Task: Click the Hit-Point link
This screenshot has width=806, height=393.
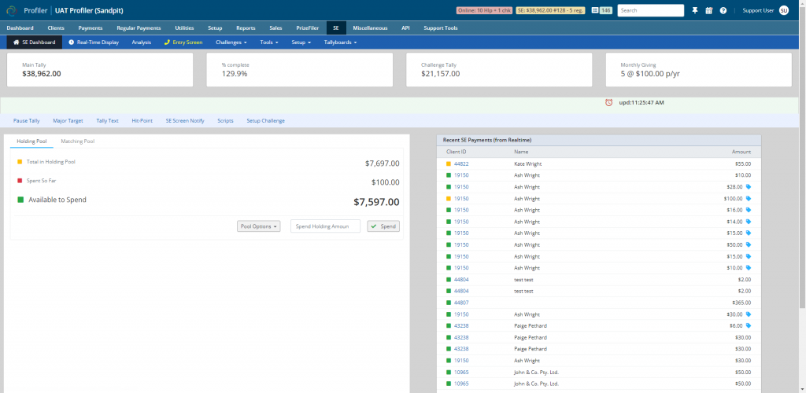Action: (142, 120)
